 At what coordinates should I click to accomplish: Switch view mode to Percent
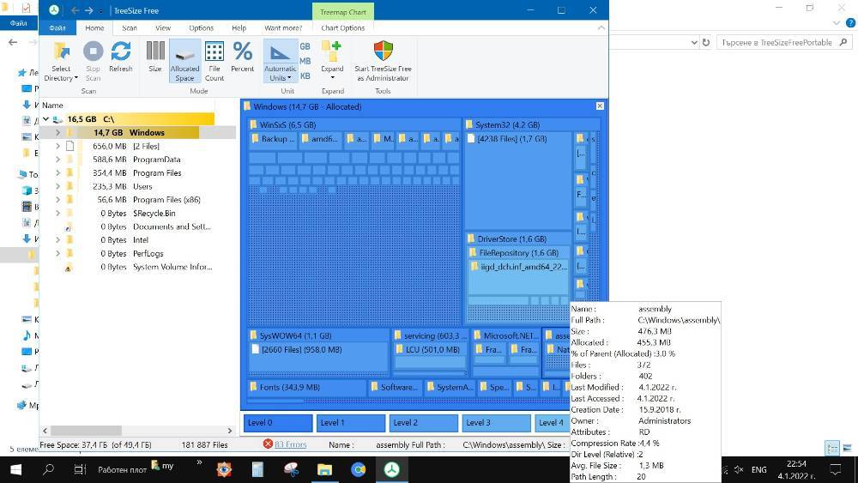(243, 57)
